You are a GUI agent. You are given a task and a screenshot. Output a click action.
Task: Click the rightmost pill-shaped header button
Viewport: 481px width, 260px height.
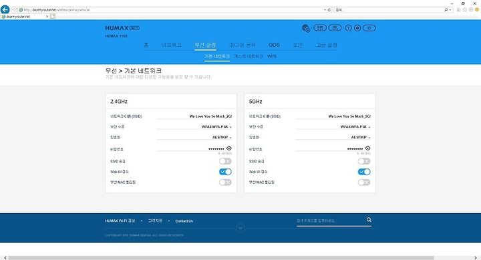point(369,28)
